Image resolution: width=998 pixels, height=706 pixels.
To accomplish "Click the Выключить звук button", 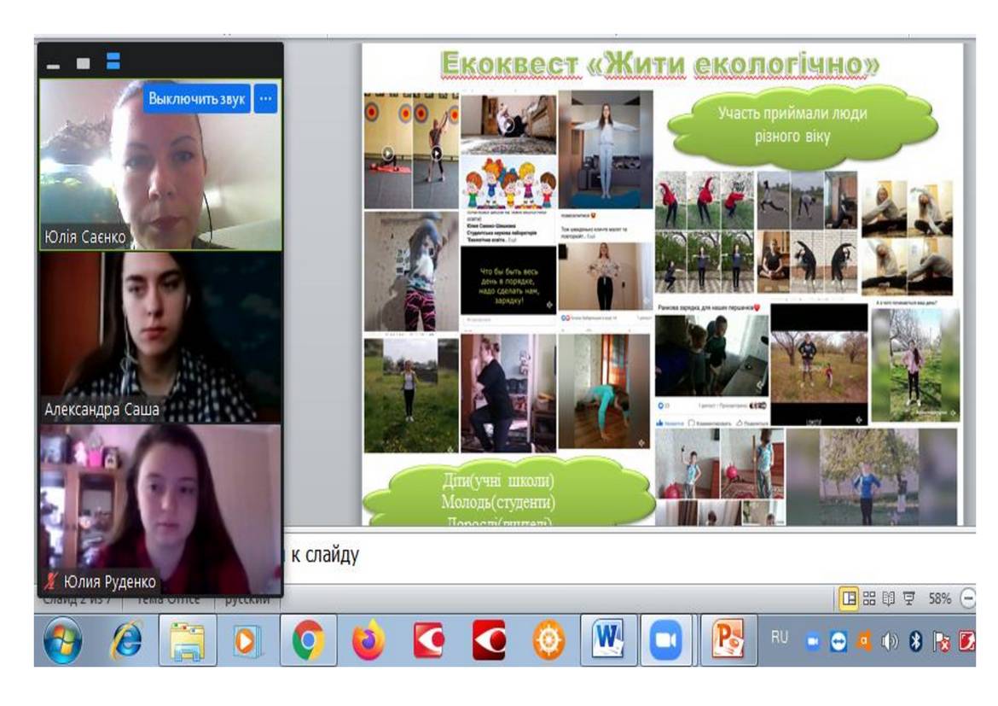I will (x=197, y=99).
